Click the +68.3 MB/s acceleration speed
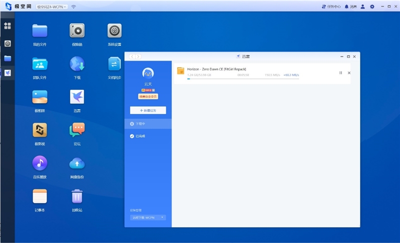The height and width of the screenshot is (243, 400). click(x=291, y=75)
